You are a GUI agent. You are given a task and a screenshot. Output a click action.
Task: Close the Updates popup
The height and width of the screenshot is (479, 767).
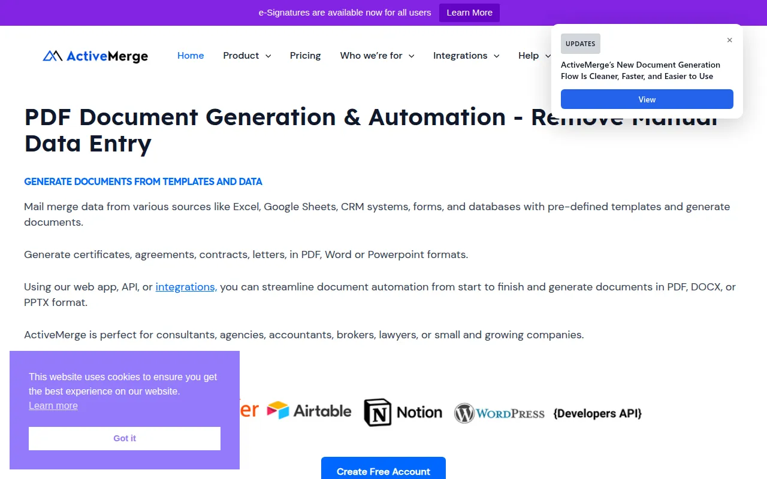729,40
